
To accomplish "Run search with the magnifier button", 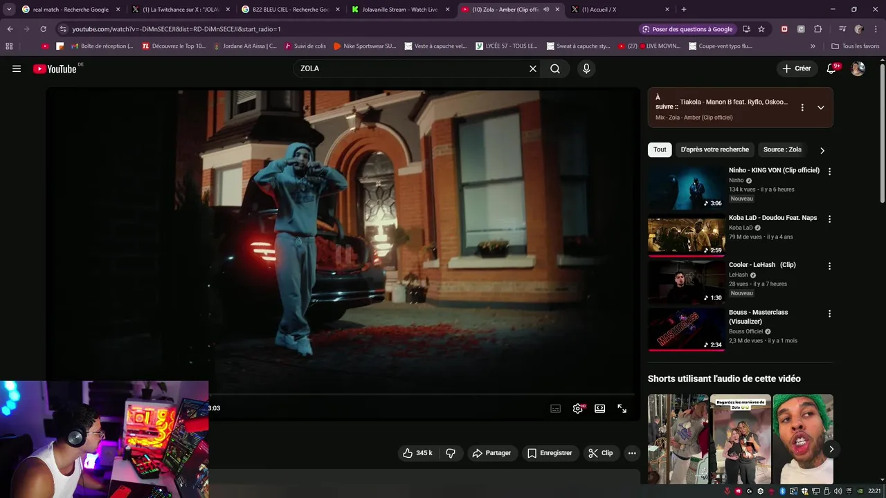I will point(555,68).
